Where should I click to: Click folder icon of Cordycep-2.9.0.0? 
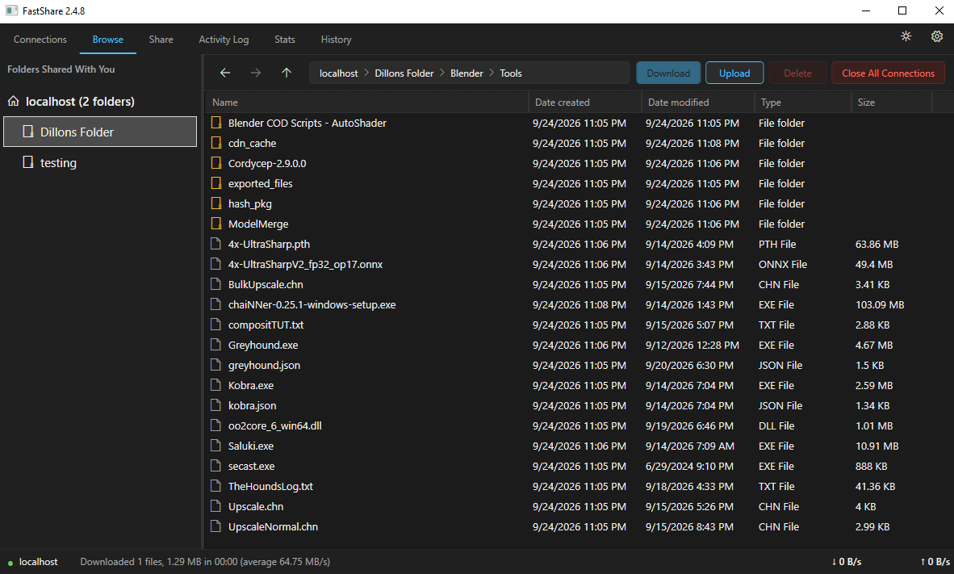(216, 163)
